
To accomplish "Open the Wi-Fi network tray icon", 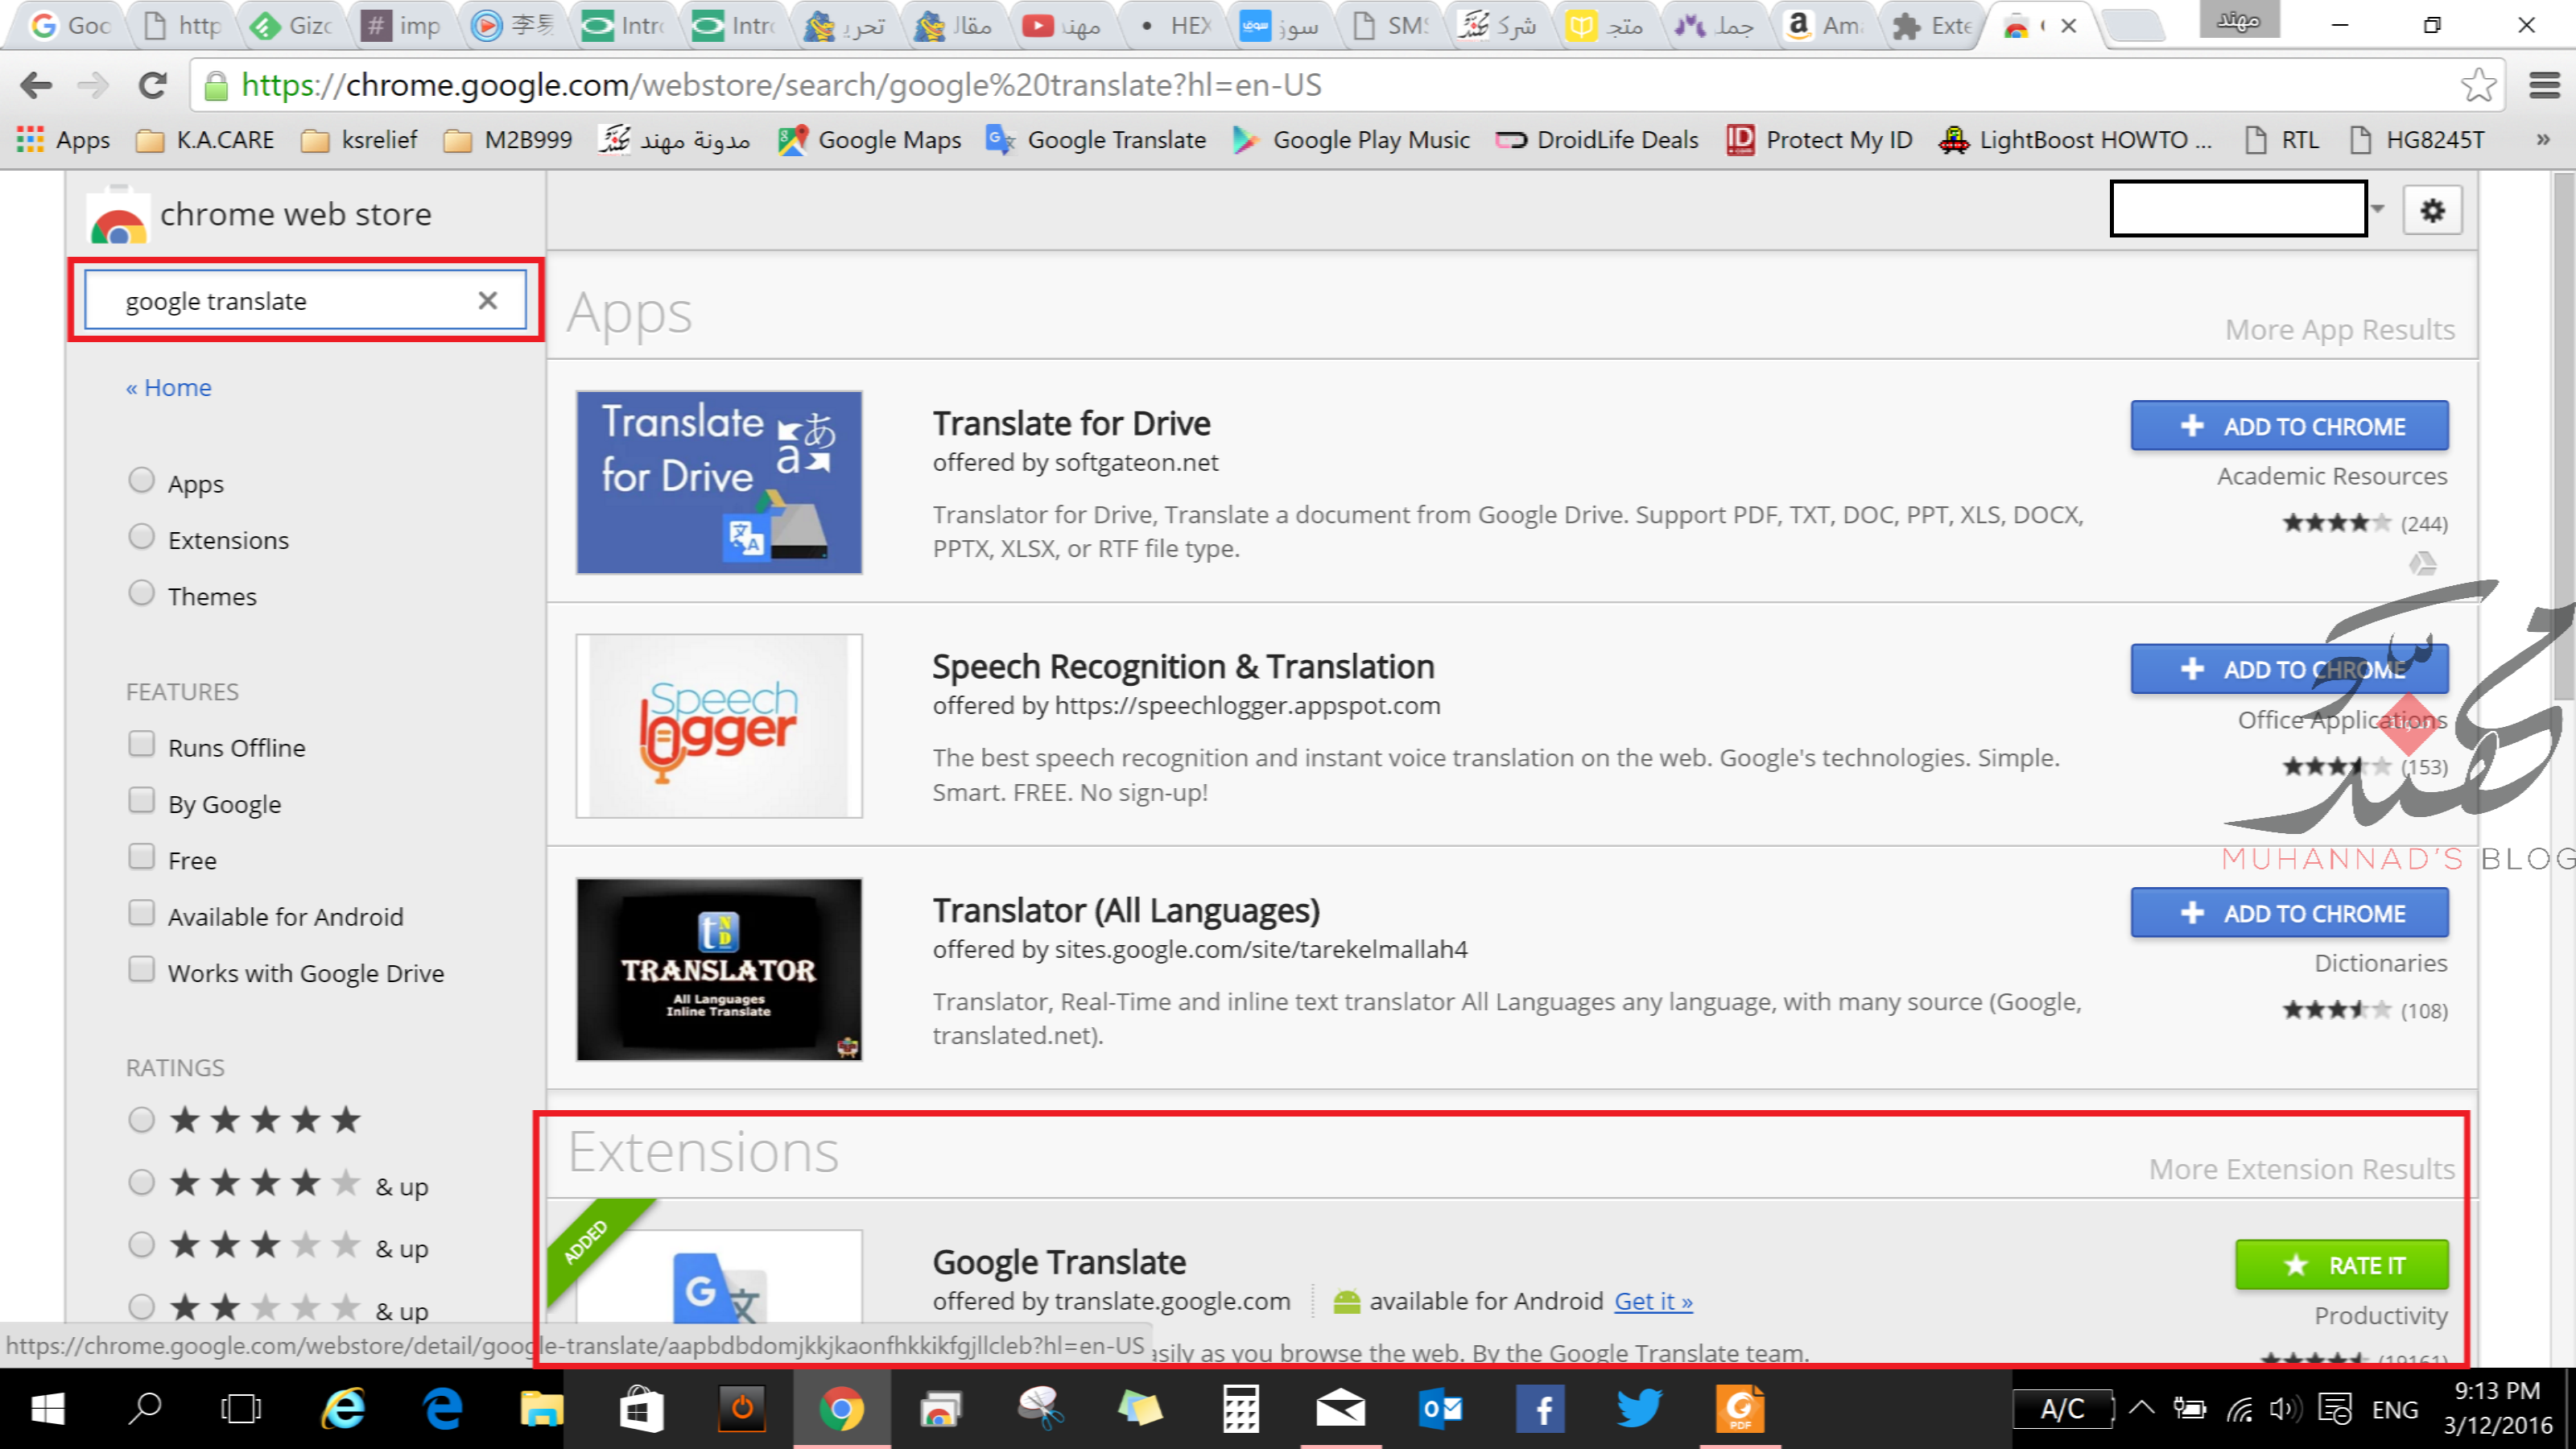I will tap(2239, 1409).
